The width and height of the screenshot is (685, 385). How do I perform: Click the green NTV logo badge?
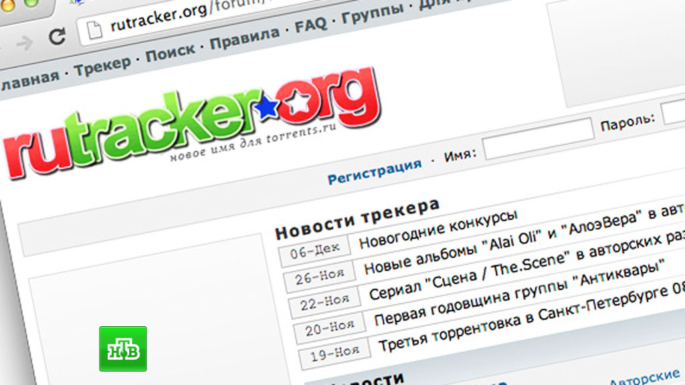(x=123, y=349)
